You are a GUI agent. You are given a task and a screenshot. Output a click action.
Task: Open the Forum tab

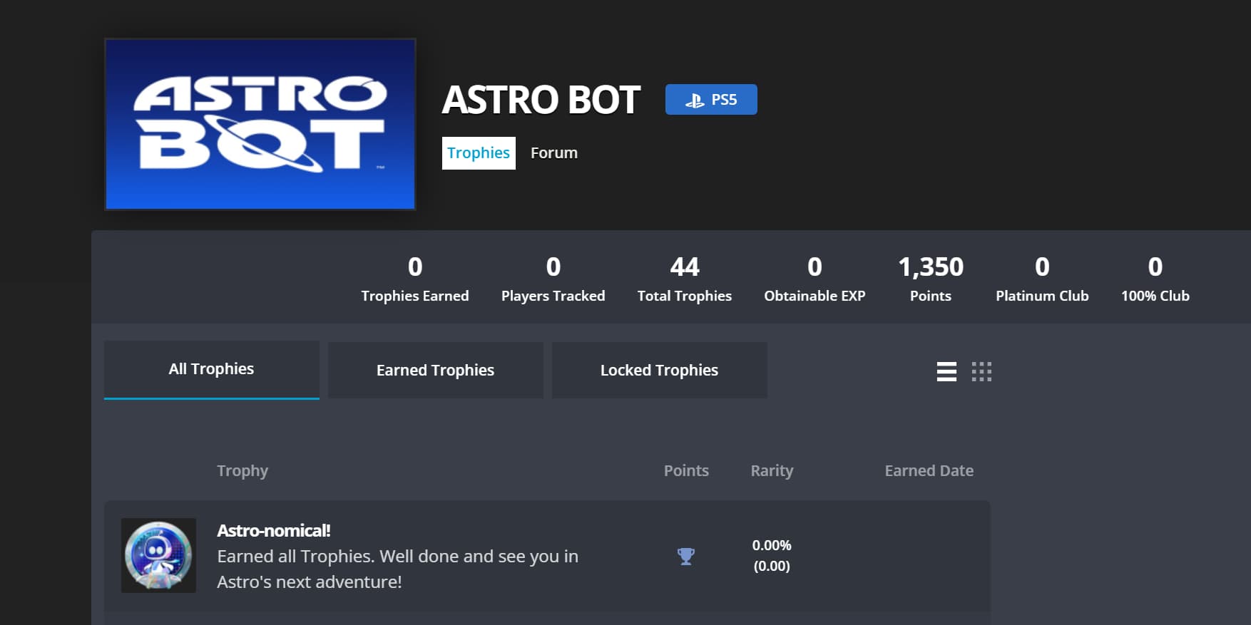pyautogui.click(x=554, y=153)
